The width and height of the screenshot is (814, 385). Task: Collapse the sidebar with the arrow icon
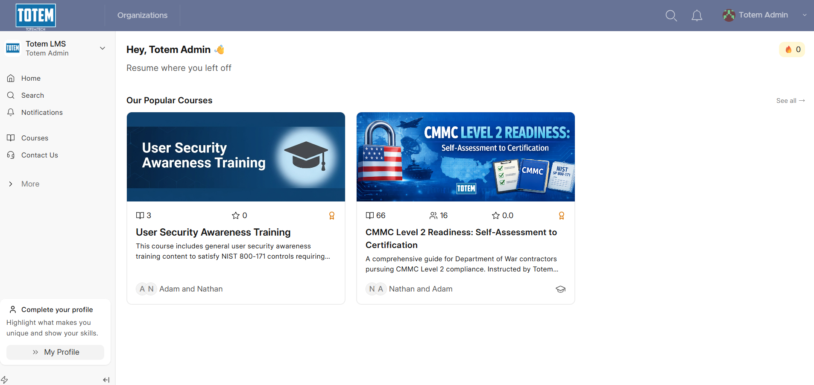106,380
